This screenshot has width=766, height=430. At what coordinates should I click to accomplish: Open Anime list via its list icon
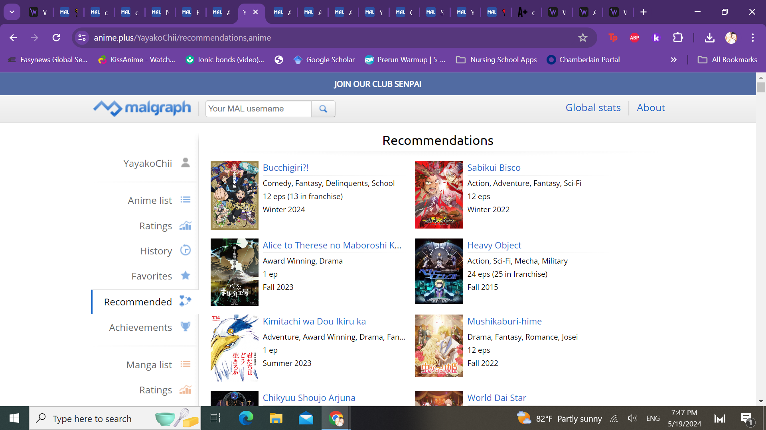185,200
